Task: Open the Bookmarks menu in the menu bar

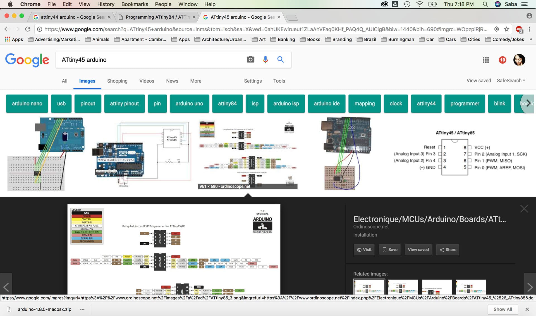Action: tap(135, 4)
